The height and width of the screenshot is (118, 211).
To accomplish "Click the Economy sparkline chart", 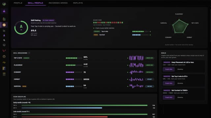I will tap(136, 72).
